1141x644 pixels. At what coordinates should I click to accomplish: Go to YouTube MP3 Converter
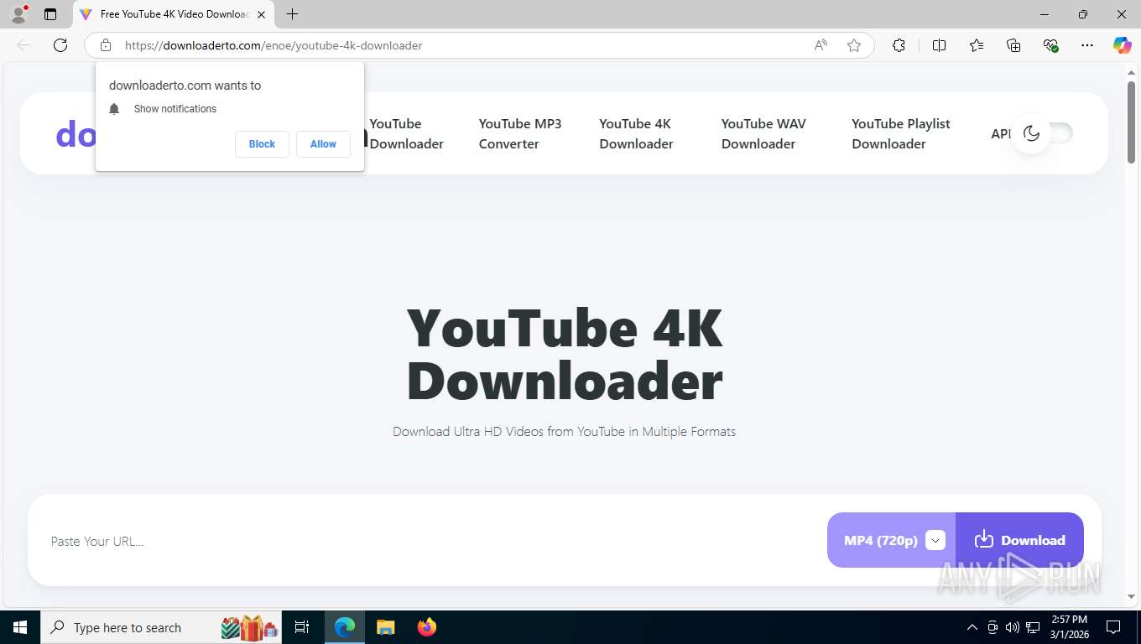point(520,133)
